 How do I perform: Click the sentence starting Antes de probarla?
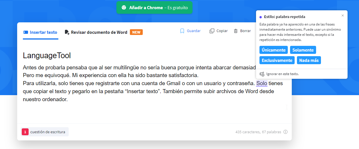point(139,68)
